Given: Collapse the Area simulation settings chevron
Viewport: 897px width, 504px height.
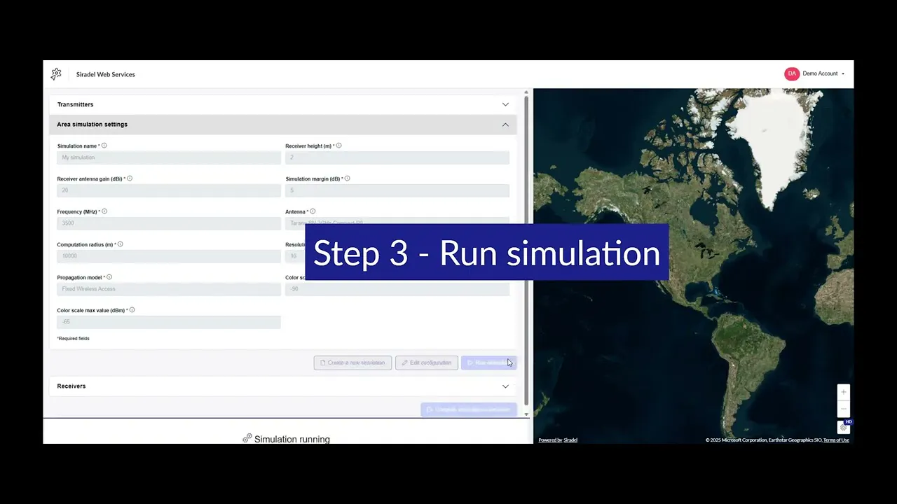Looking at the screenshot, I should click(505, 125).
